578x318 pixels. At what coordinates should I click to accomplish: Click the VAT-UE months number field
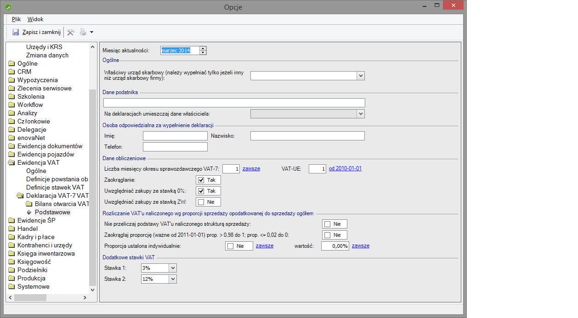click(317, 169)
